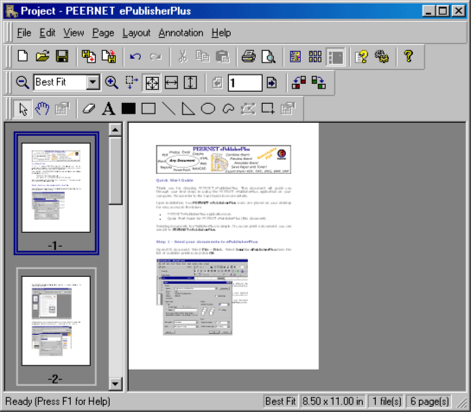Click the page number input field
This screenshot has height=412, width=471.
[x=245, y=83]
